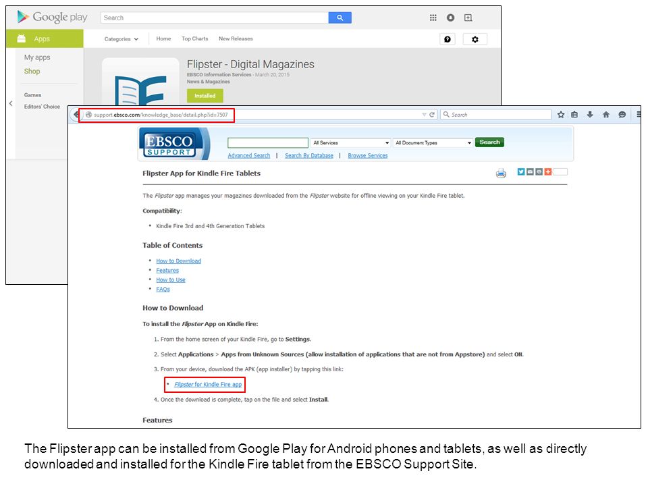
Task: Open New Releases tab
Action: coord(236,38)
